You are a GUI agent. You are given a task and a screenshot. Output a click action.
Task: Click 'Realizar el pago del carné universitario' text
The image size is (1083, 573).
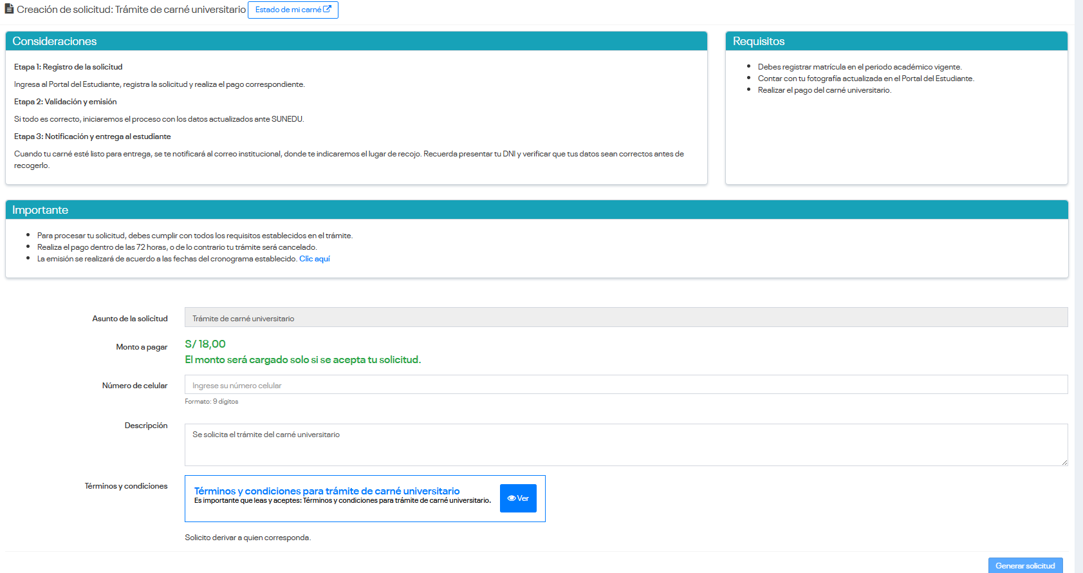pos(824,90)
